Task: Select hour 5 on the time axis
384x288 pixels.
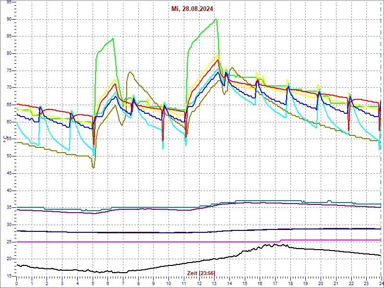Action: 93,283
